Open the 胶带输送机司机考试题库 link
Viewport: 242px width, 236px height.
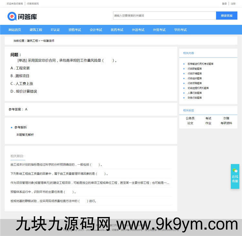200,64
